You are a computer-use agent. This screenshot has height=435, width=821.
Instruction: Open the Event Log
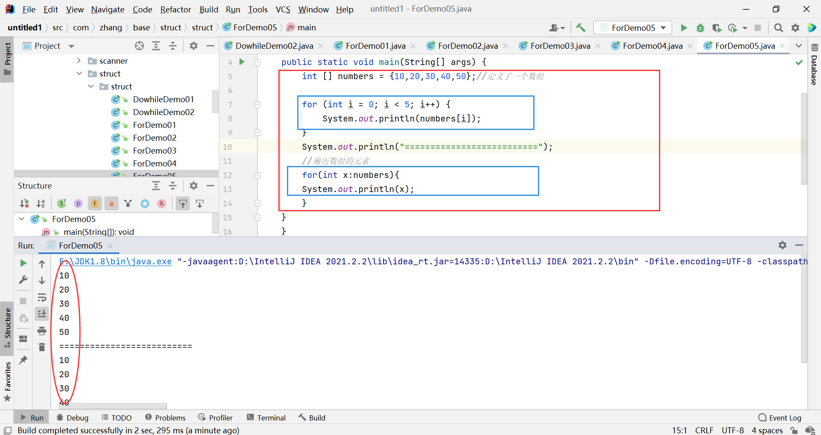pos(780,417)
